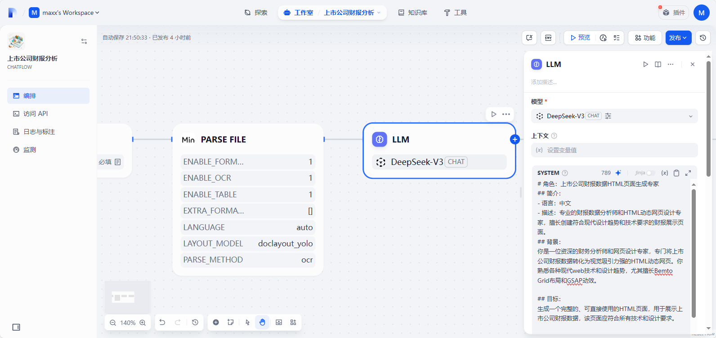This screenshot has width=716, height=338.
Task: Click the PARSE_METHOD ocr row
Action: 248,260
